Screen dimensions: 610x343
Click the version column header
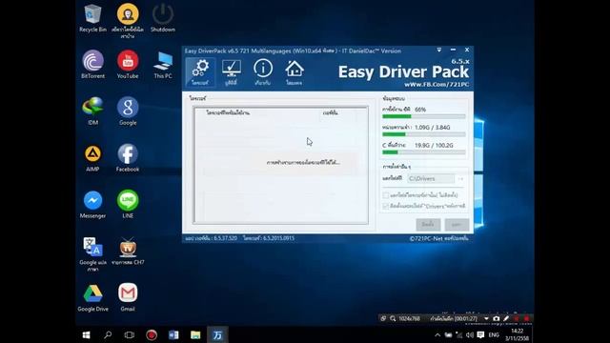[x=330, y=112]
